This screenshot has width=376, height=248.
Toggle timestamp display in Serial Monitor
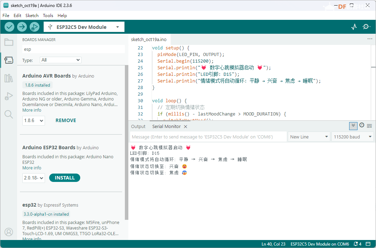click(362, 125)
